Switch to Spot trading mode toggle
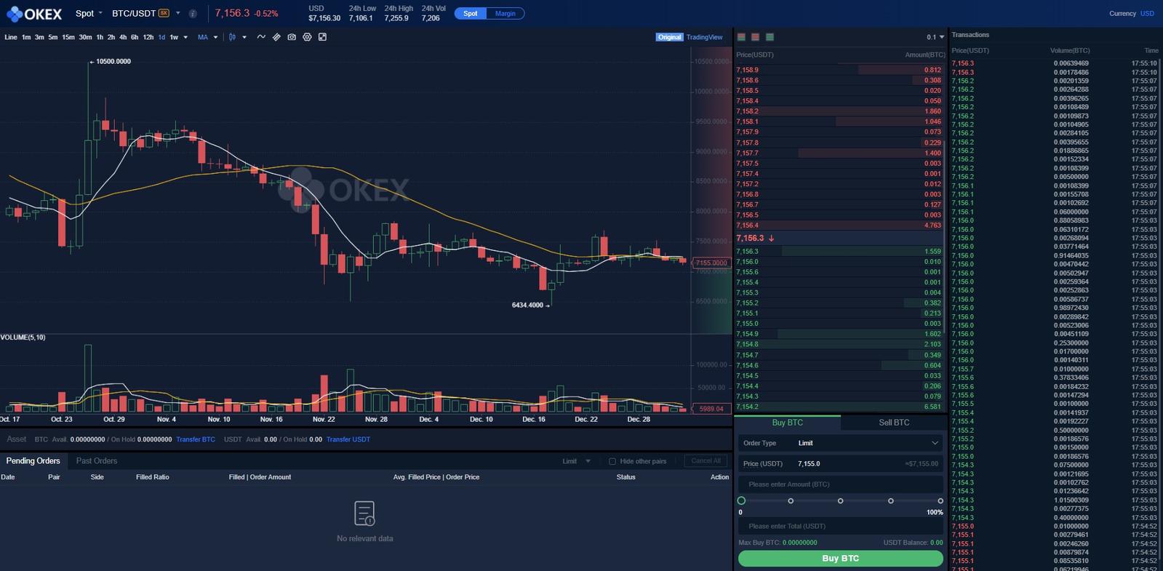 [x=471, y=13]
